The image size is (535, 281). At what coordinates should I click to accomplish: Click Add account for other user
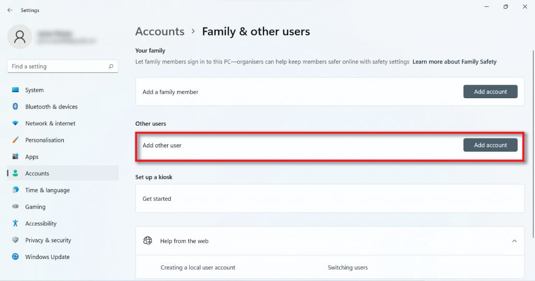click(x=490, y=145)
